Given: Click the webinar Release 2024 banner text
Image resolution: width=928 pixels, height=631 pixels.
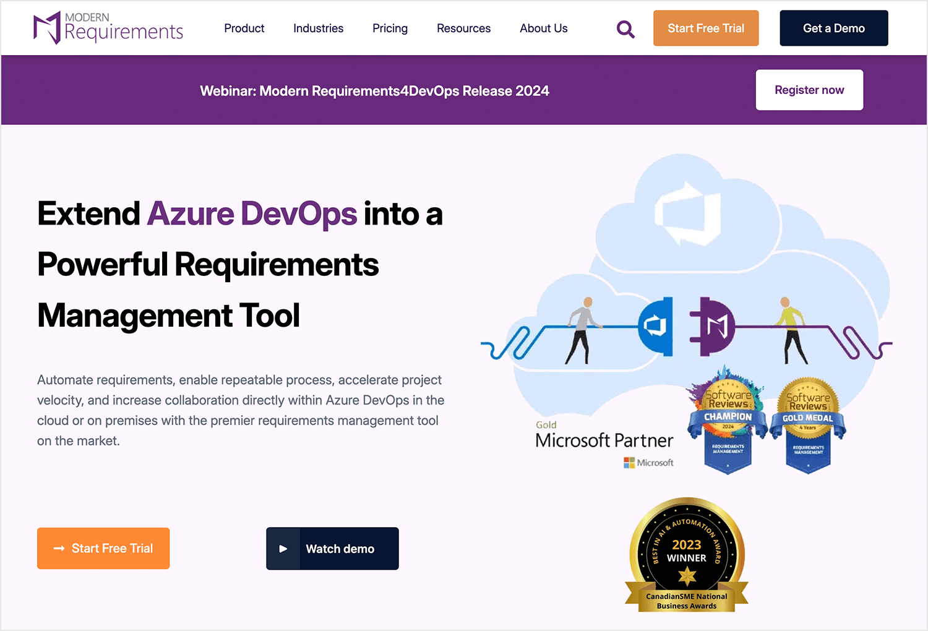Looking at the screenshot, I should point(374,91).
